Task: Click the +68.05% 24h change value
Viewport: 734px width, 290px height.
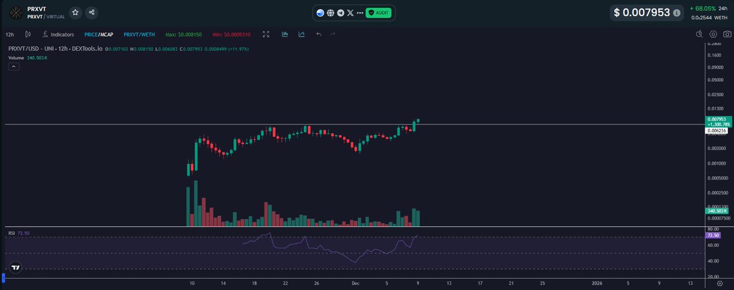Action: click(702, 9)
